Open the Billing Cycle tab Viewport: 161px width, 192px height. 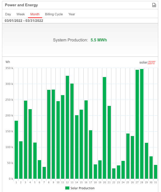54,14
